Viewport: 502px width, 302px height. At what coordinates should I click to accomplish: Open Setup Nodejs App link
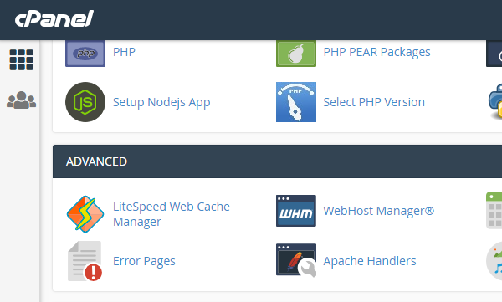click(161, 103)
